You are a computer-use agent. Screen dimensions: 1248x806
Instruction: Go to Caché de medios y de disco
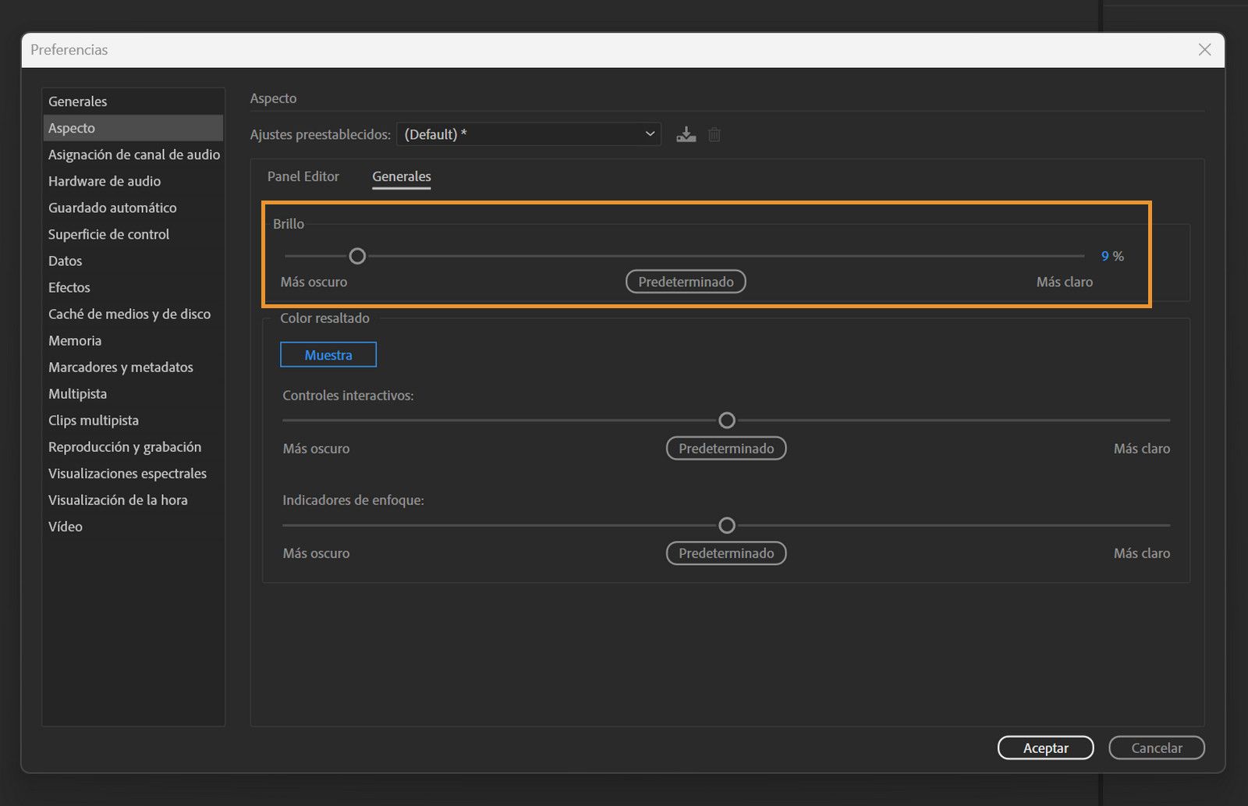[129, 314]
